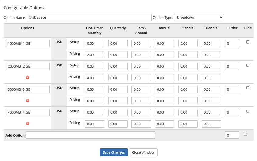
Task: Click Save Changes button
Action: point(114,152)
